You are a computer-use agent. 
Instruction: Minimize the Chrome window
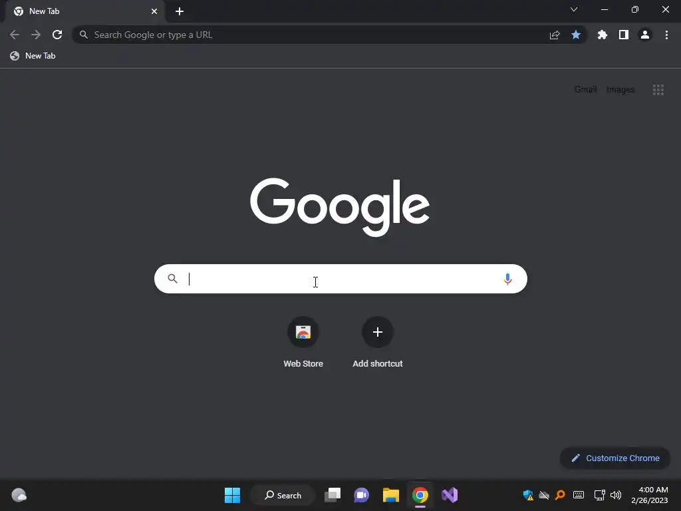click(604, 9)
